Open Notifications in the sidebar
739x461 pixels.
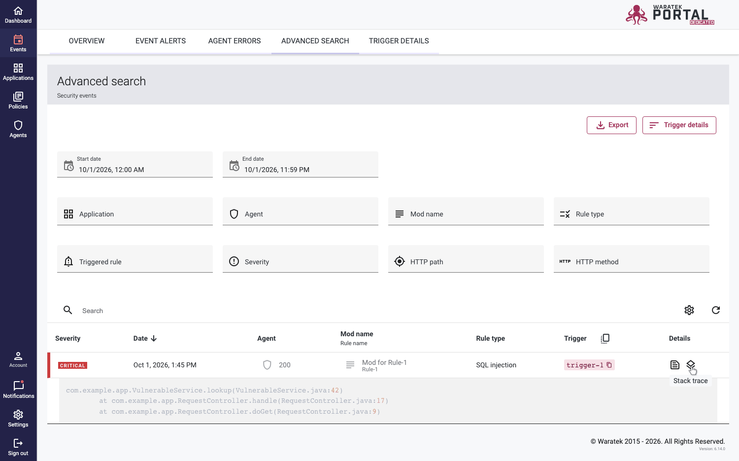[x=18, y=390]
